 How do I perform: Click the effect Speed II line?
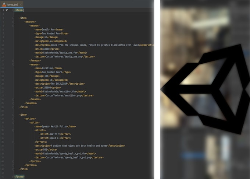point(55,138)
